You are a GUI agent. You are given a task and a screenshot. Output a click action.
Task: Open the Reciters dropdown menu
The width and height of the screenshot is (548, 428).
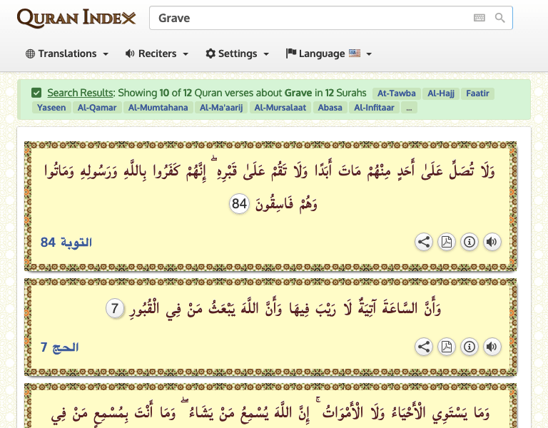click(x=156, y=53)
